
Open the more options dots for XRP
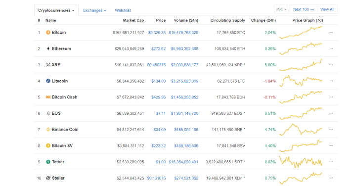pos(331,65)
